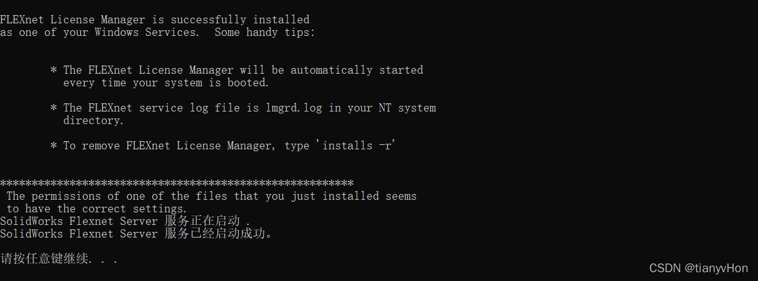
Task: Click the 'every time your system is booted' line
Action: (x=165, y=83)
